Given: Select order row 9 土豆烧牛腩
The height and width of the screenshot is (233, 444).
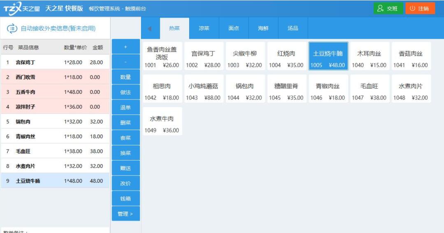Looking at the screenshot, I should [x=55, y=181].
